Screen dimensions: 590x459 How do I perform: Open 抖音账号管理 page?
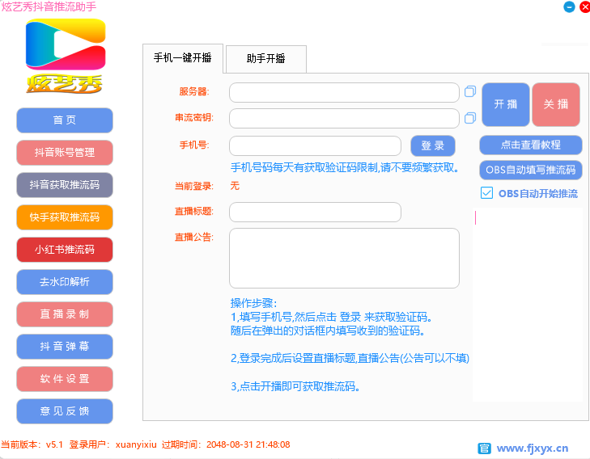tap(65, 153)
